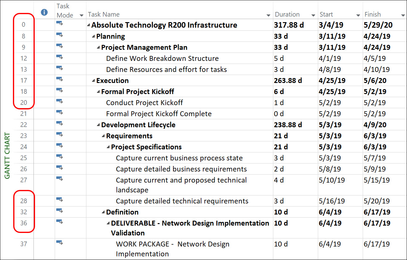
Task: Collapse the Project Specifications group
Action: click(108, 147)
